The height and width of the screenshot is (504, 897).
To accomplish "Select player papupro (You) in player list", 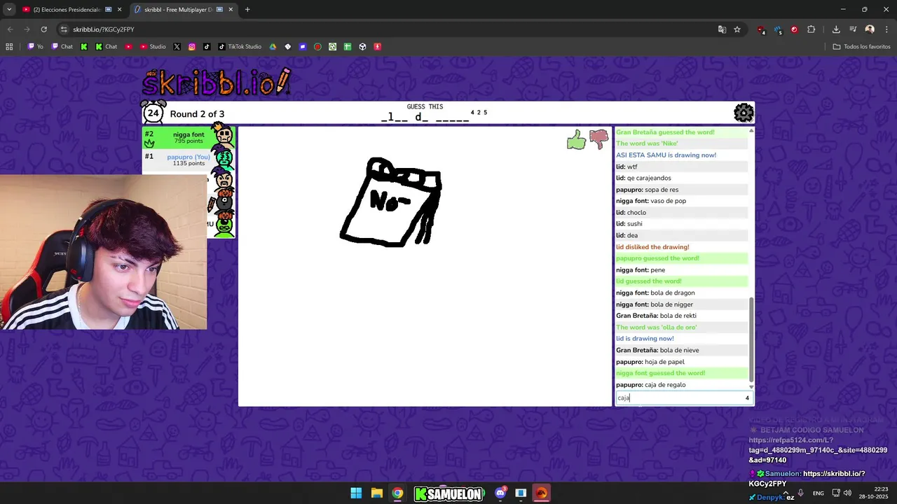I will point(189,160).
